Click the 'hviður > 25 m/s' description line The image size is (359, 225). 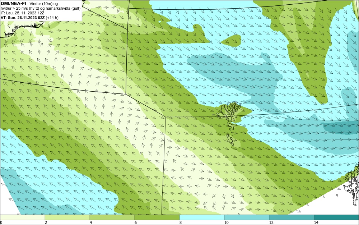point(41,9)
